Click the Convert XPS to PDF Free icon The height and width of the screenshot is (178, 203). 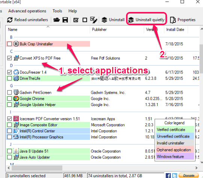(x=16, y=58)
